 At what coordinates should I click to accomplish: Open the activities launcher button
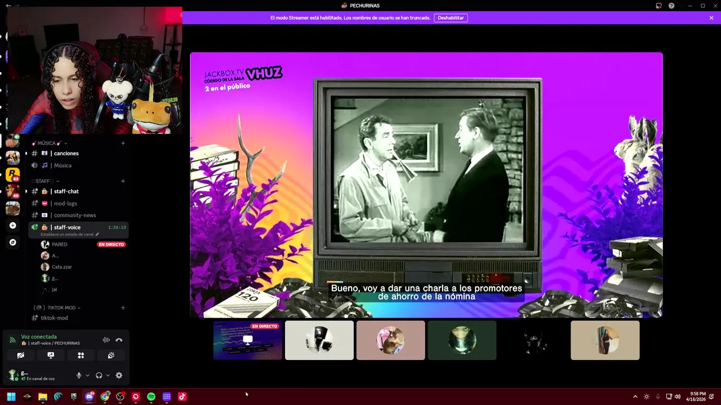coord(81,355)
